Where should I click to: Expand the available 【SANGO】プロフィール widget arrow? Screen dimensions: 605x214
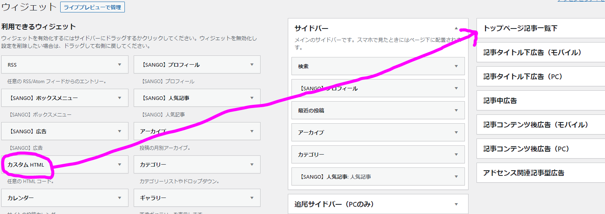coord(252,65)
